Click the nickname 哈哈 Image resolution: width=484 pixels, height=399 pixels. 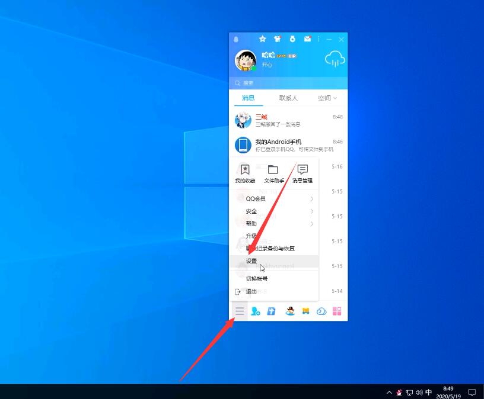[x=268, y=55]
